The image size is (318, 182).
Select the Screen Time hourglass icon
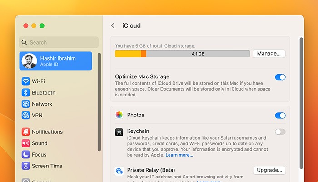pyautogui.click(x=26, y=166)
